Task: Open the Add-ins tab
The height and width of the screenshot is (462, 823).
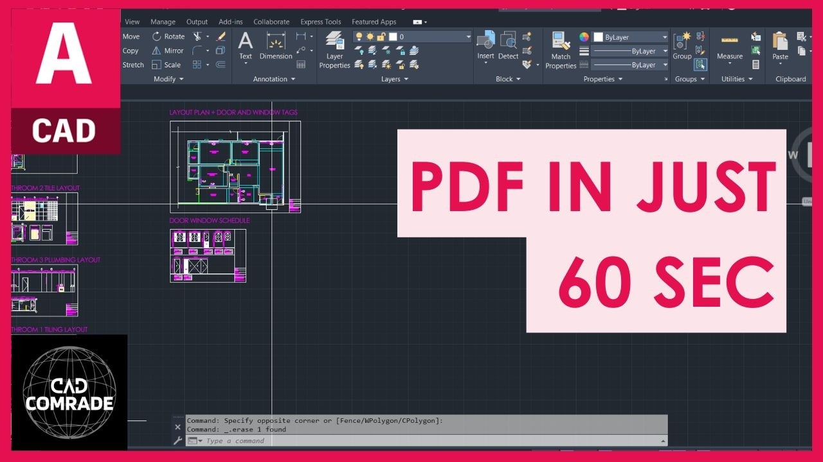Action: [231, 22]
